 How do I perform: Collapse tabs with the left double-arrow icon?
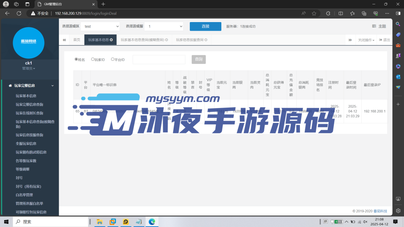point(64,39)
